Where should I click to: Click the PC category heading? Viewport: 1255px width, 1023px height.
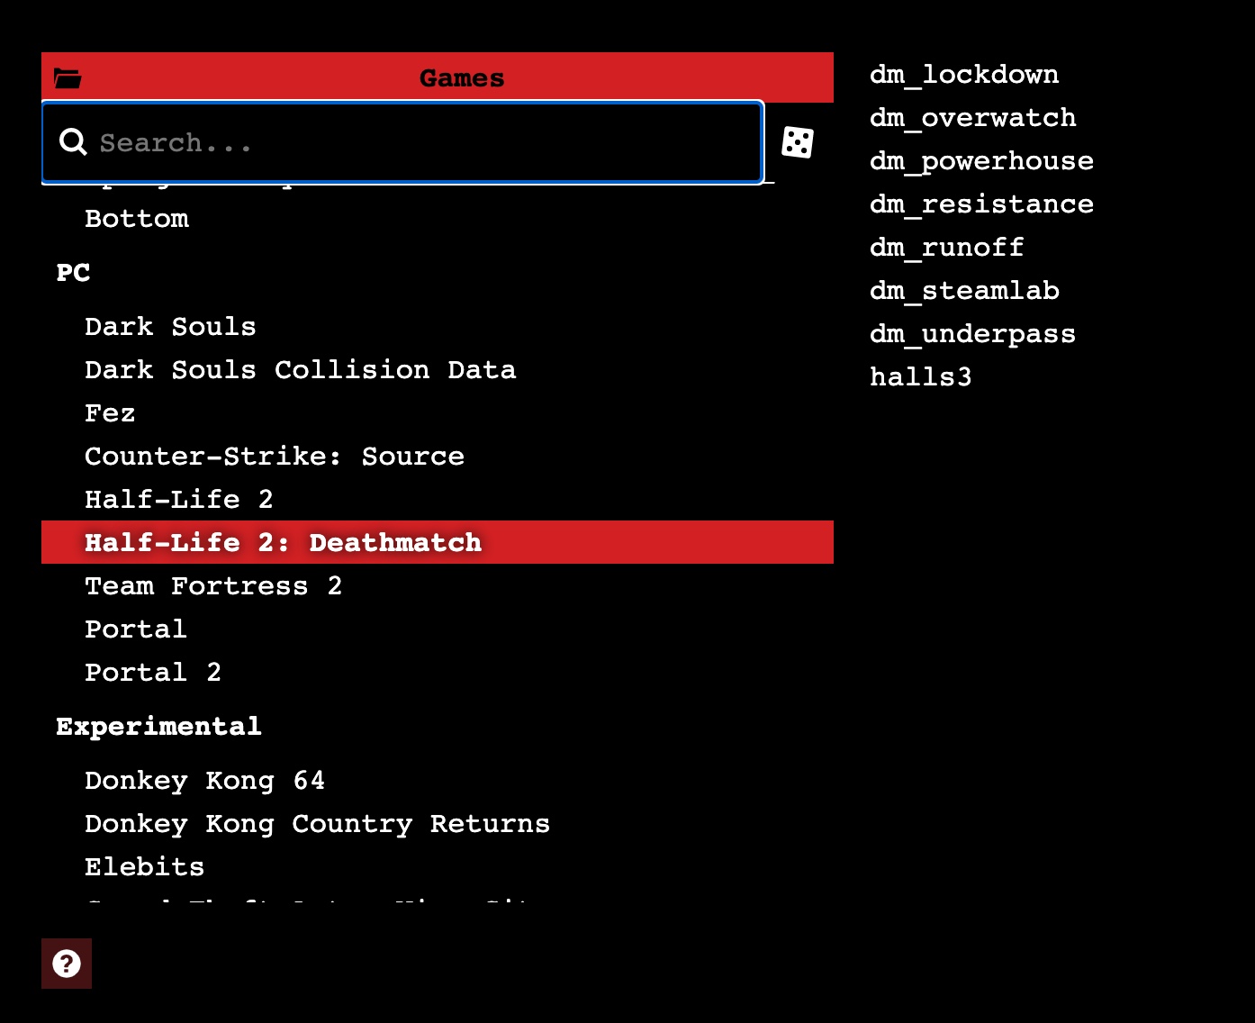(x=73, y=273)
